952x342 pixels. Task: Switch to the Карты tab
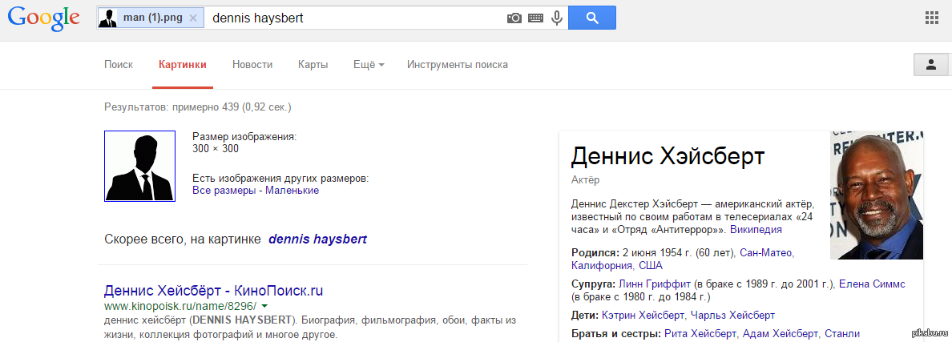pos(313,65)
